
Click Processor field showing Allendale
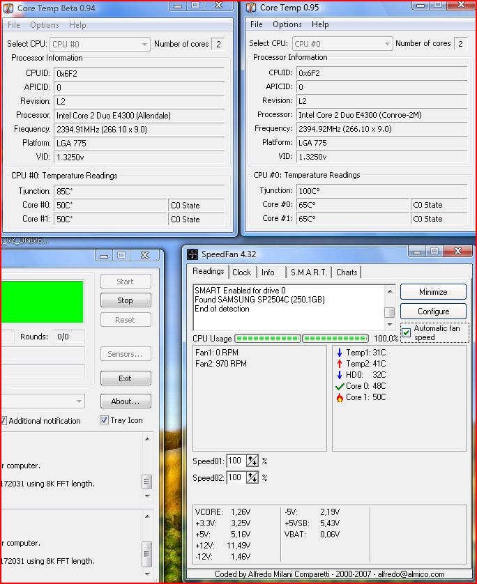point(139,116)
